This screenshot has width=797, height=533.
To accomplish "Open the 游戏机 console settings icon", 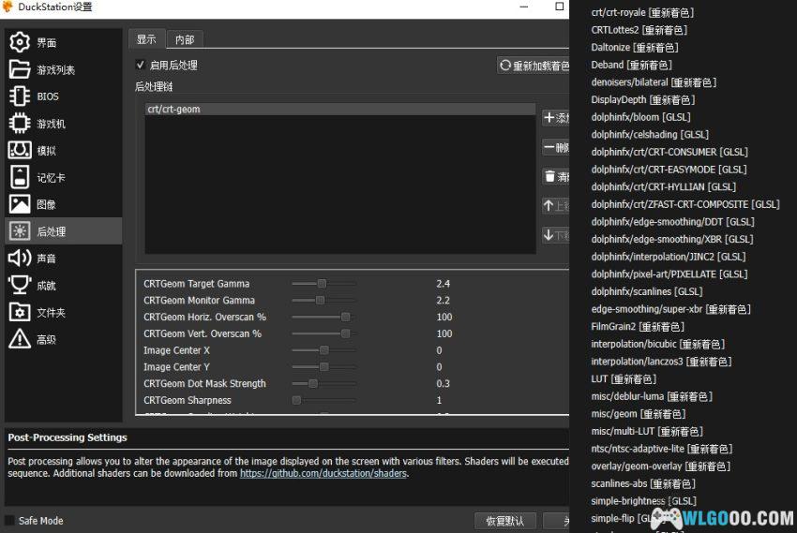I will tap(20, 123).
